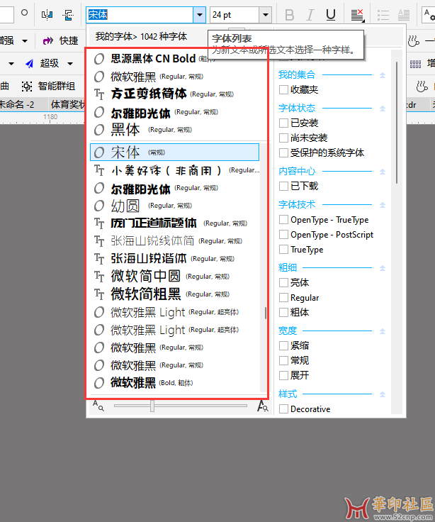
Task: Collapse the 我的集合 section
Action: point(383,75)
